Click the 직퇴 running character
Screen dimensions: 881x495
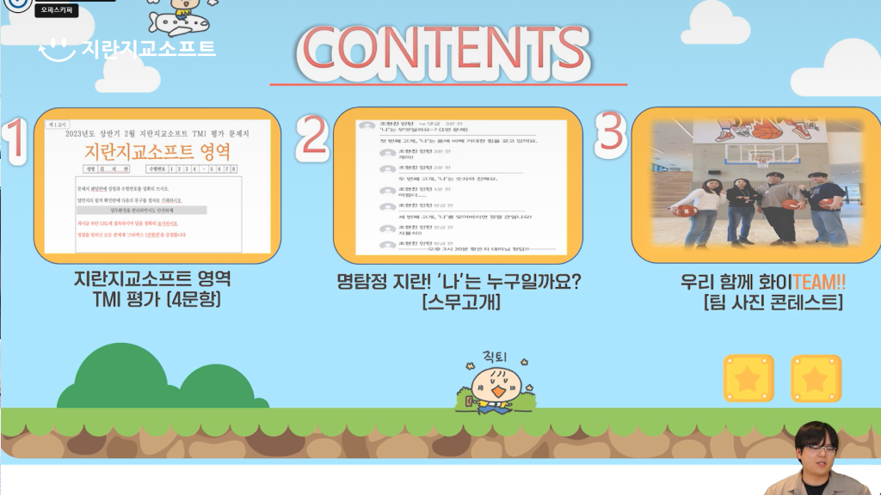coord(495,383)
